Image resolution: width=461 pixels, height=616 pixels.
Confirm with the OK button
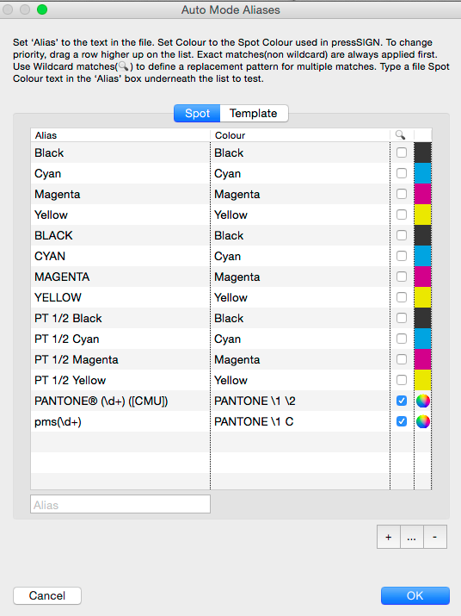(415, 595)
